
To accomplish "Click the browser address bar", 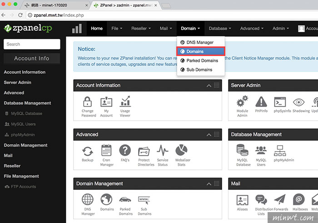I will click(172, 15).
